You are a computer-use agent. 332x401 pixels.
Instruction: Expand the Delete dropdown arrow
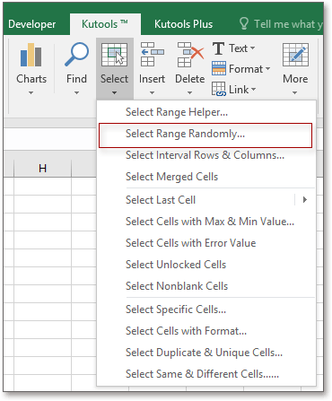click(189, 93)
